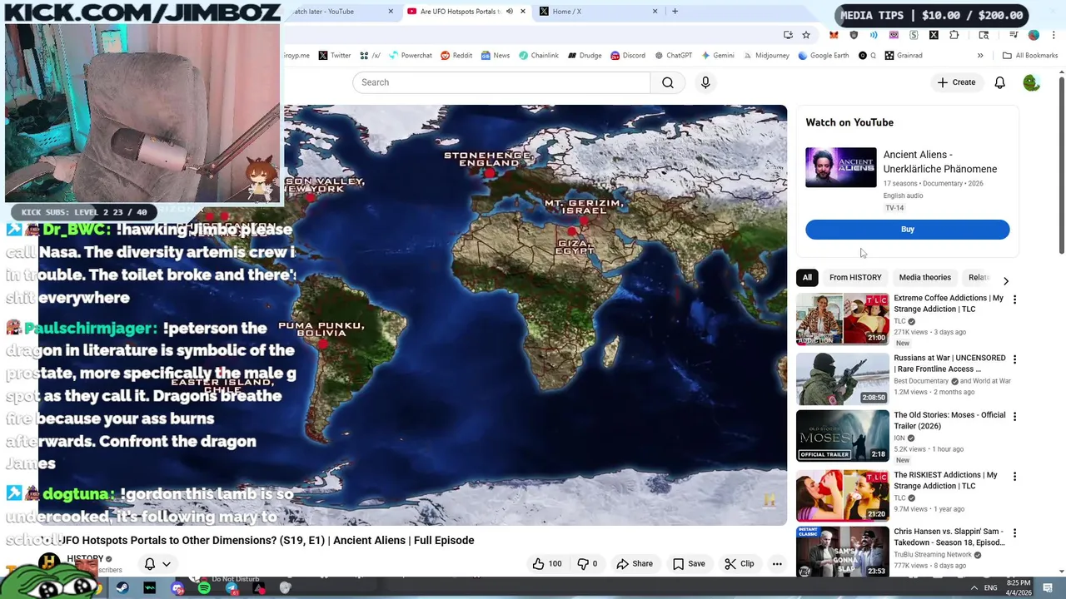Viewport: 1066px width, 599px height.
Task: Open the Chainlink bookmark
Action: click(x=538, y=56)
